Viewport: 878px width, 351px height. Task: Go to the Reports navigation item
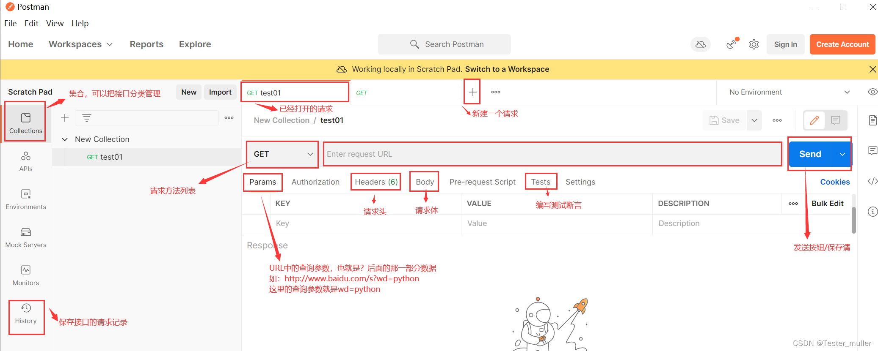coord(146,44)
